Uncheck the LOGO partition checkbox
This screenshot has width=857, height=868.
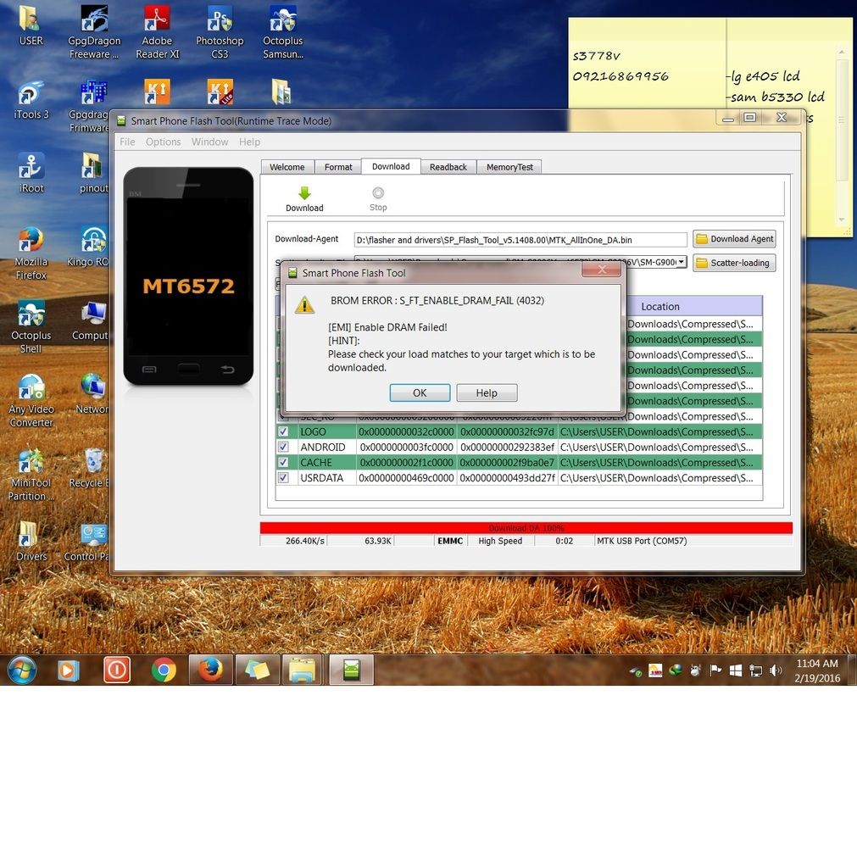283,432
